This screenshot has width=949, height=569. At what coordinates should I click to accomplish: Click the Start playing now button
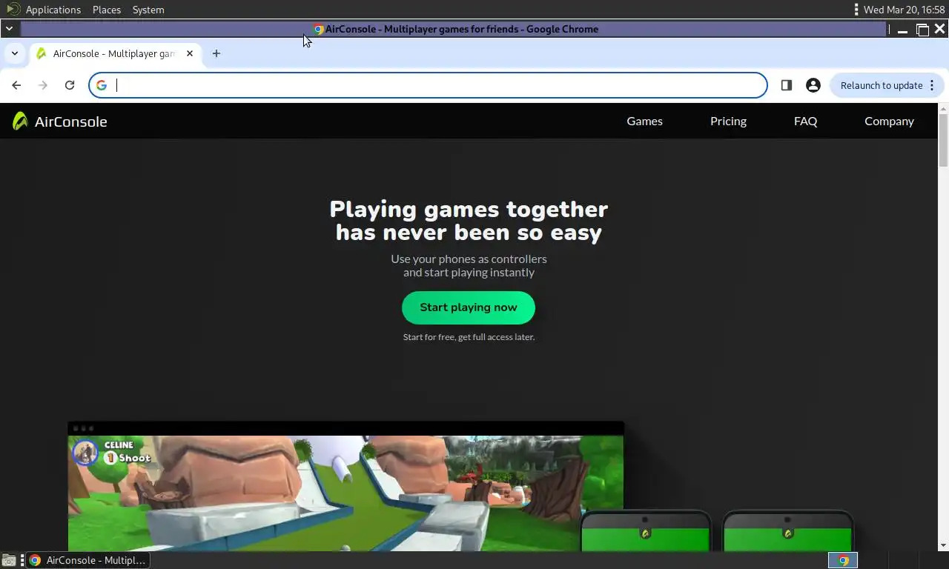[469, 307]
